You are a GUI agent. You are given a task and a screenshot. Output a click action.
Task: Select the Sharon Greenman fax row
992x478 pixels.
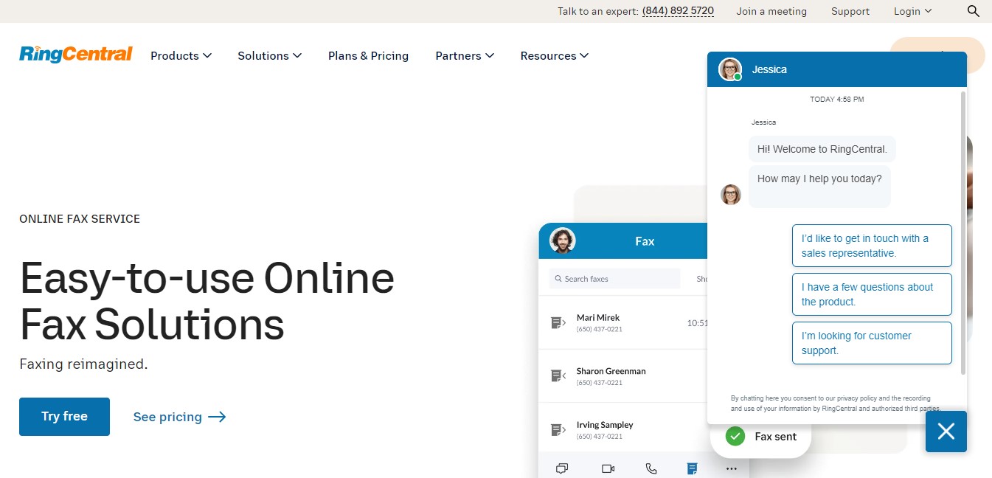point(623,376)
